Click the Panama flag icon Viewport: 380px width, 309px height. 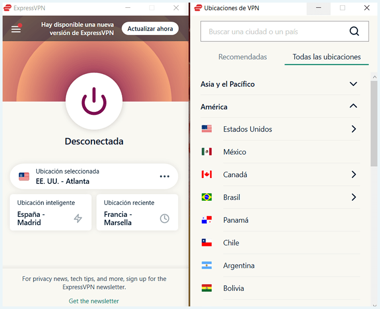pyautogui.click(x=206, y=220)
